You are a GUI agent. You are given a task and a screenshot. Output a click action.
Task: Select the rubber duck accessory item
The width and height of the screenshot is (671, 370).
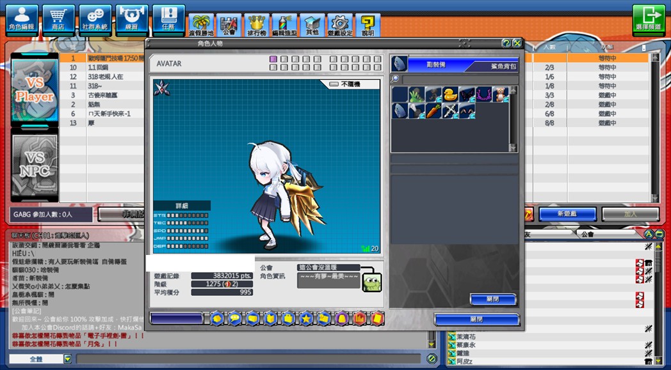click(x=449, y=94)
